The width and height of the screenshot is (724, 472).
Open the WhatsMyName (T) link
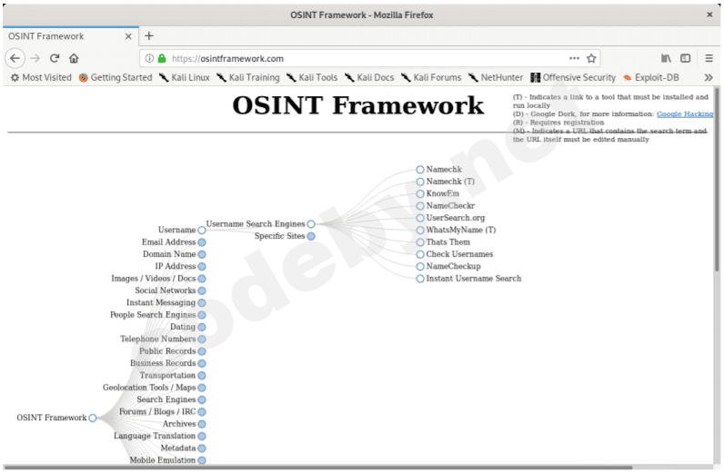(461, 230)
